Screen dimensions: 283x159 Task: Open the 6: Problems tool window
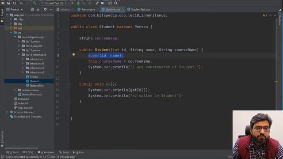[46, 152]
